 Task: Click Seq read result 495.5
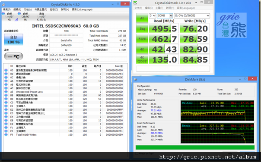(164, 28)
